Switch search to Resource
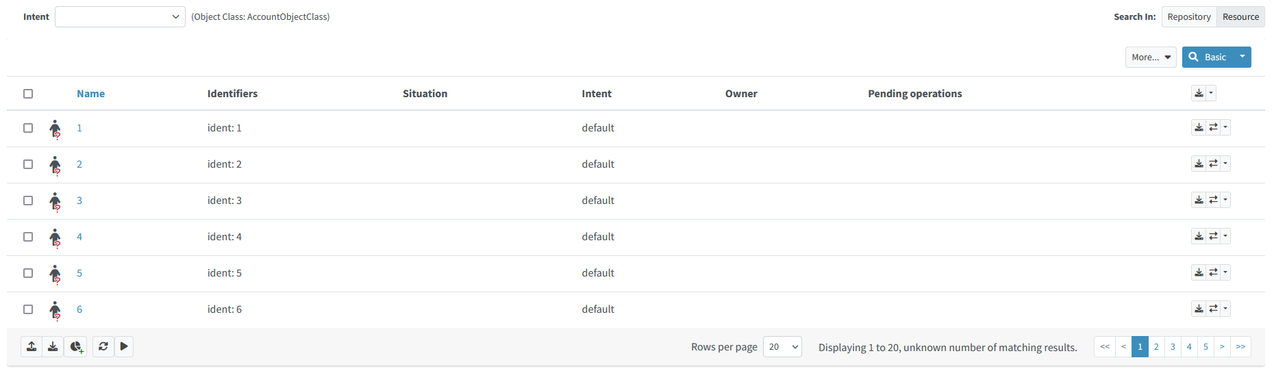 pyautogui.click(x=1240, y=17)
